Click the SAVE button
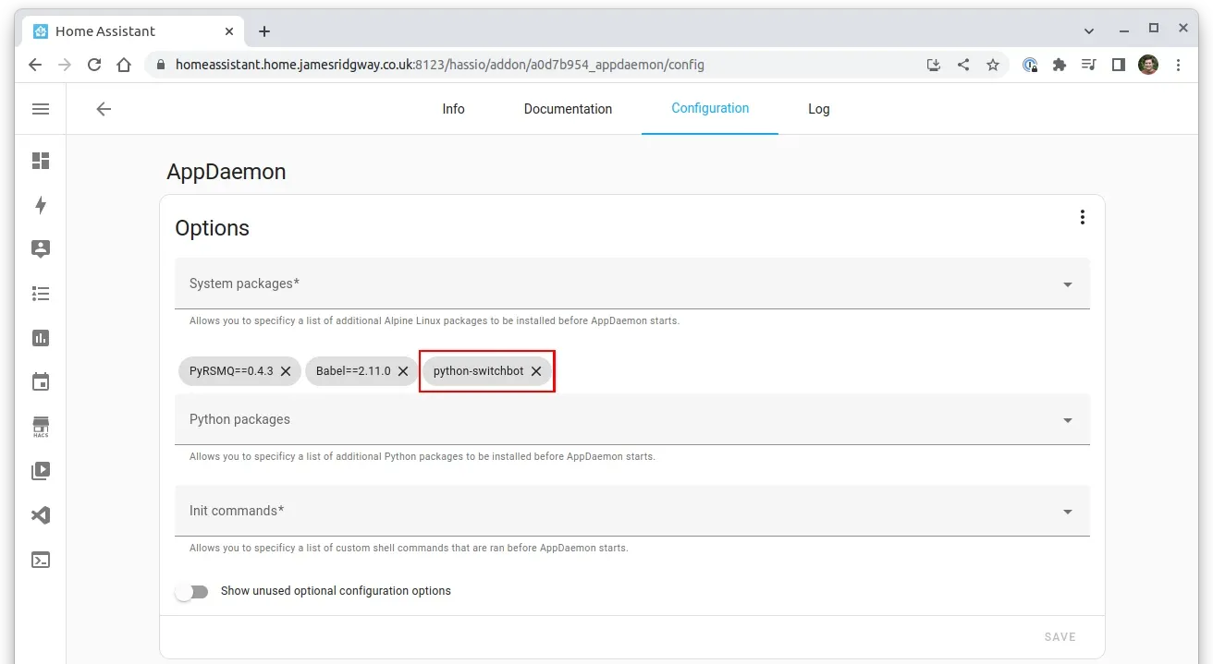 point(1060,636)
